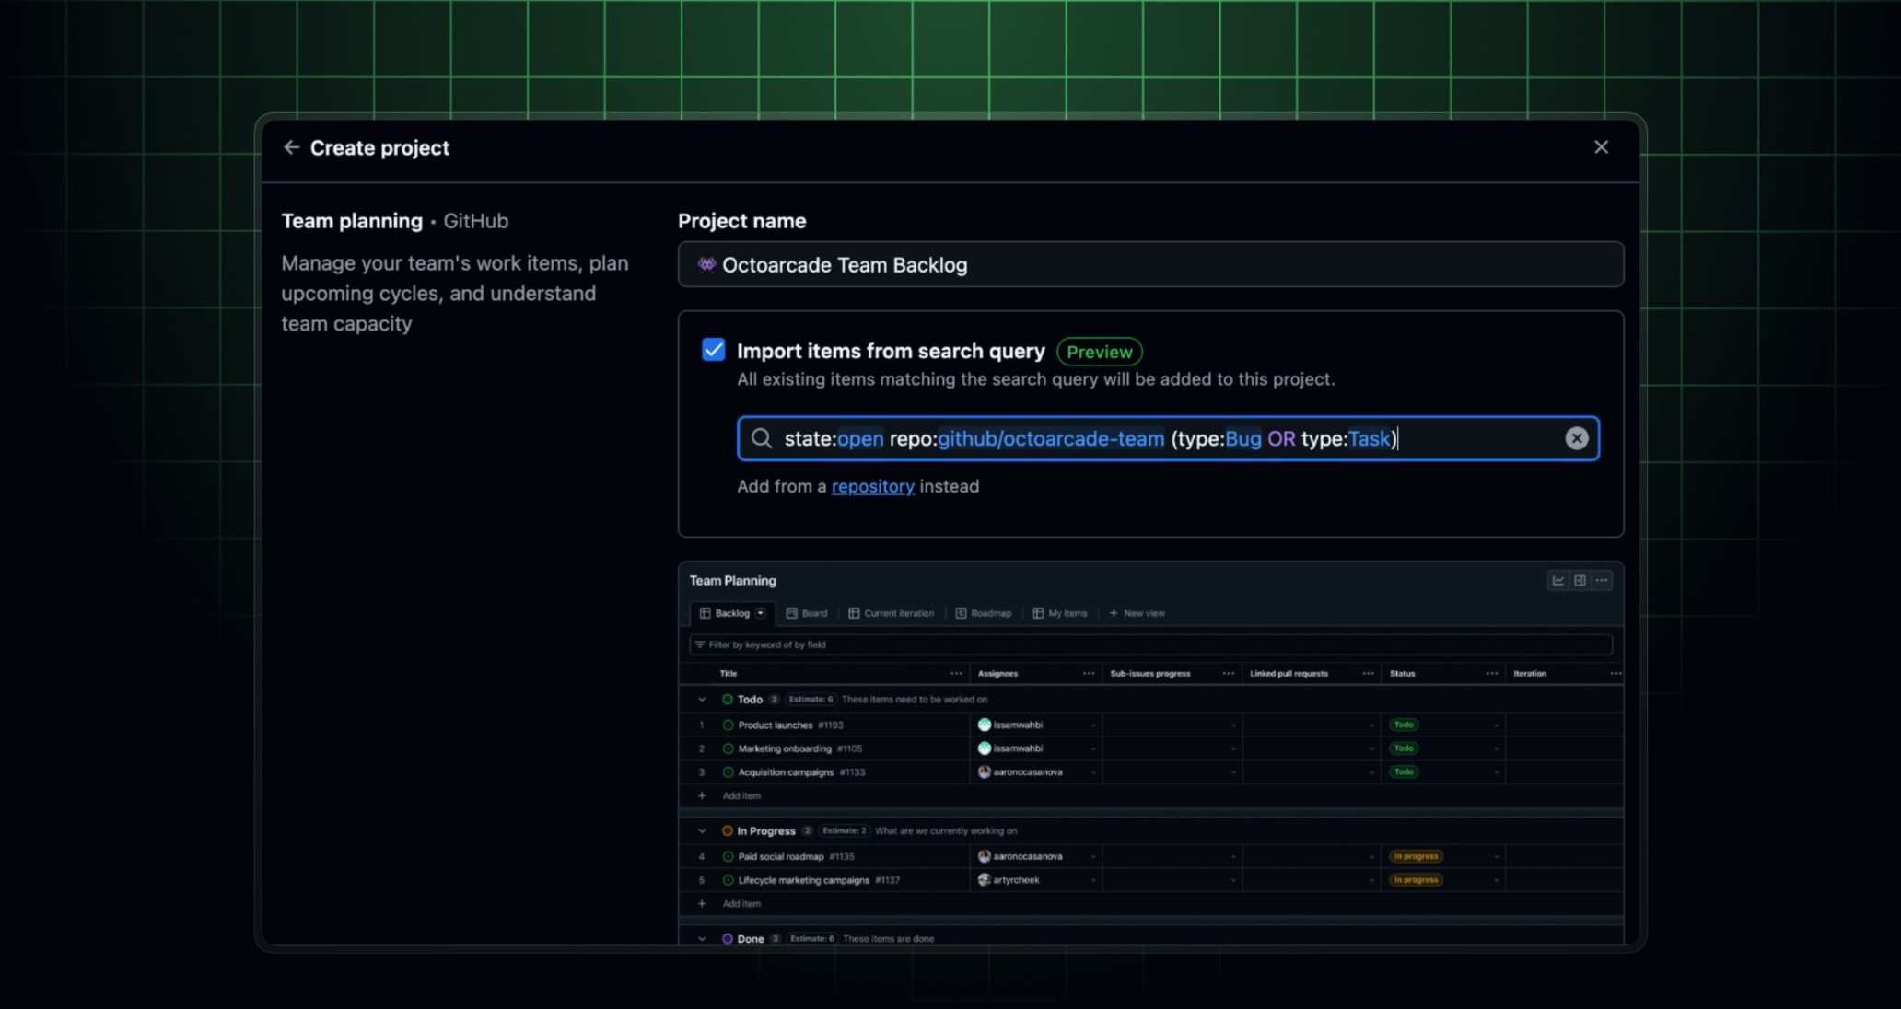Open the Todo status dropdown for Product launches
1901x1009 pixels.
point(1497,725)
